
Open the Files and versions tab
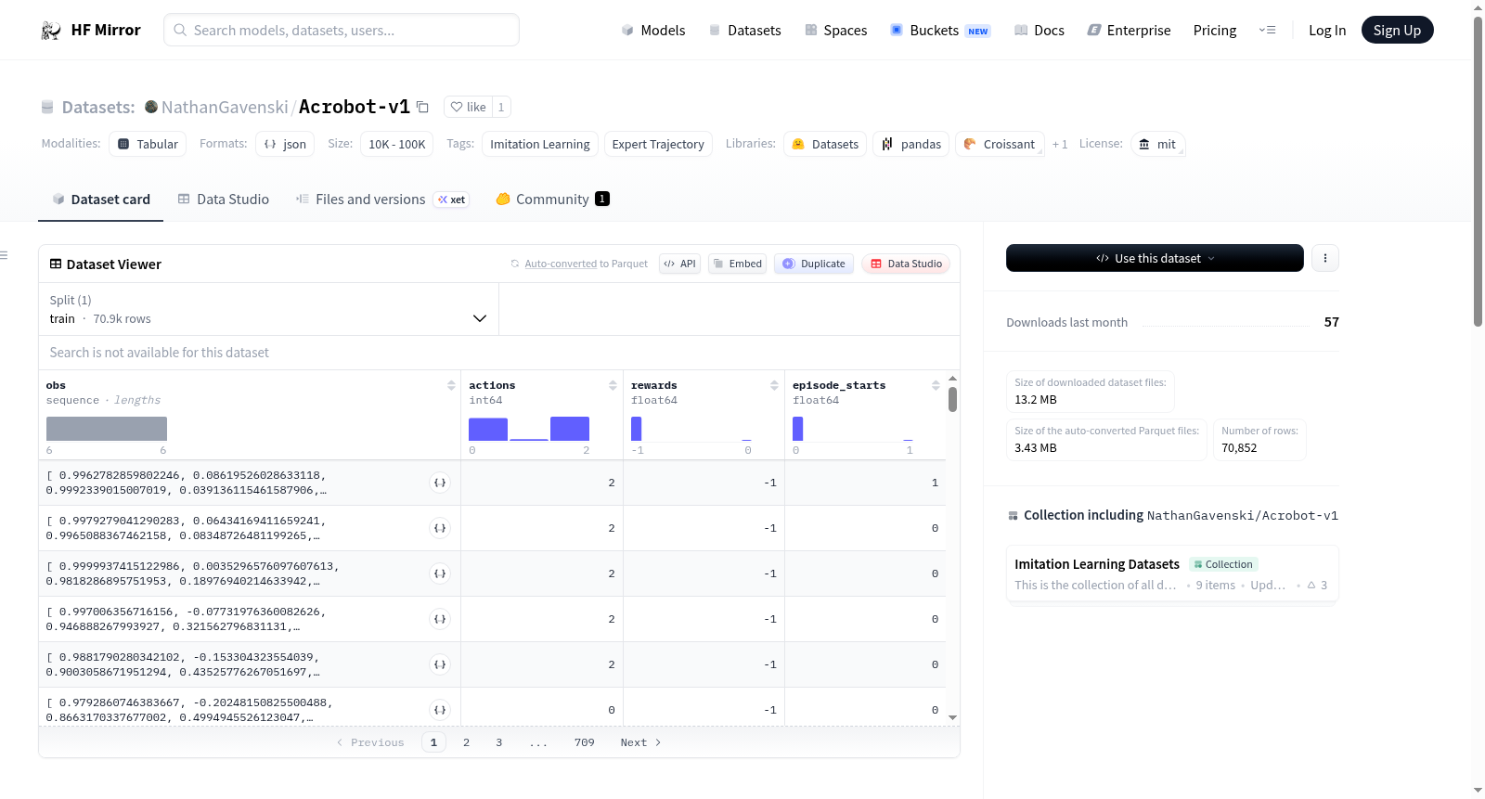point(381,200)
